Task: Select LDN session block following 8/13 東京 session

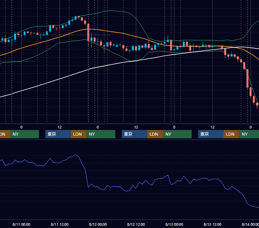Action: 232,134
